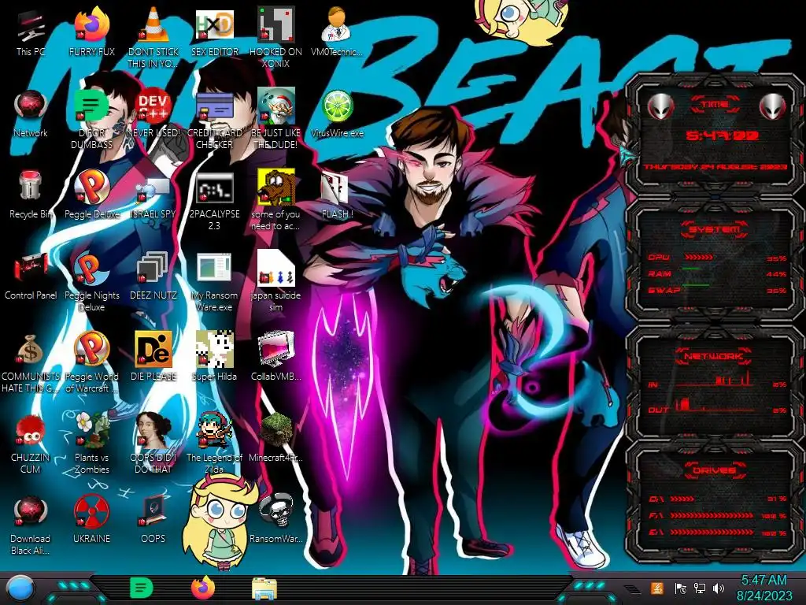Screen dimensions: 806x605
Task: Open the FLASH ! desktop icon
Action: (337, 195)
